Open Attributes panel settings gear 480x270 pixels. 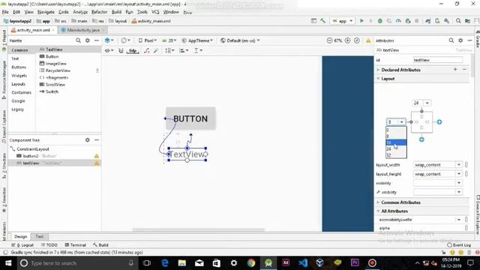[460, 40]
